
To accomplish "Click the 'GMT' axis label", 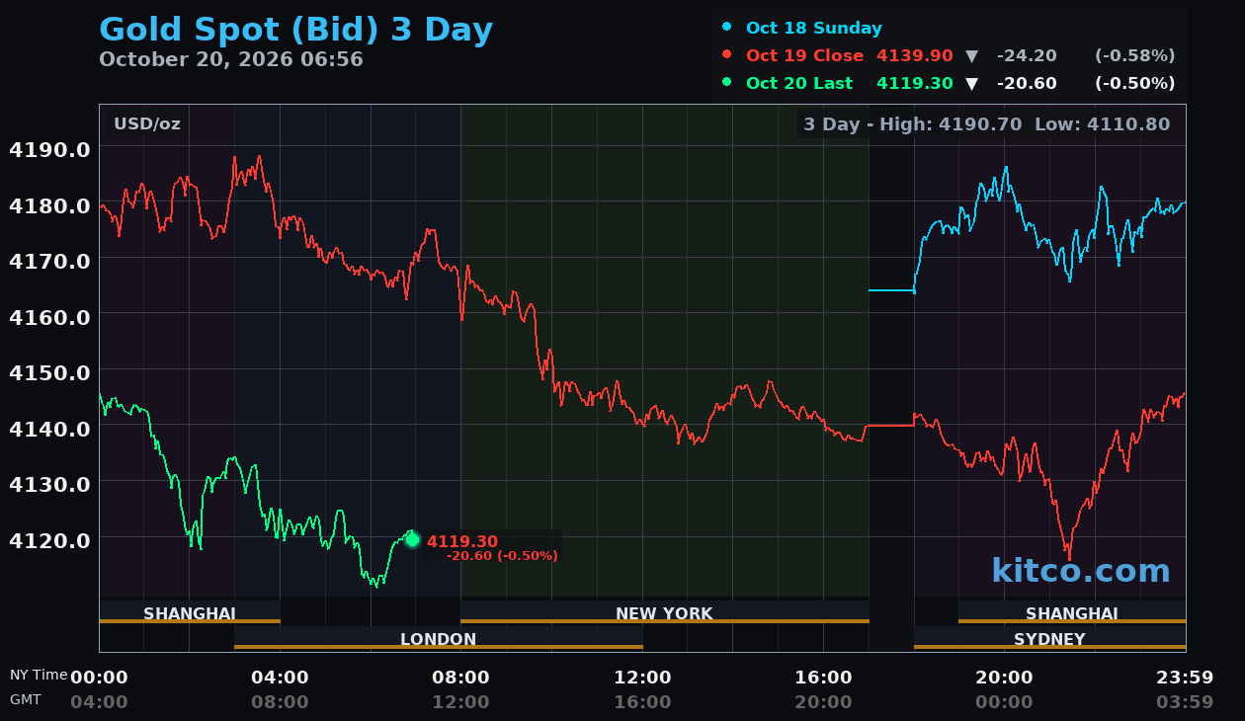I will click(x=26, y=699).
